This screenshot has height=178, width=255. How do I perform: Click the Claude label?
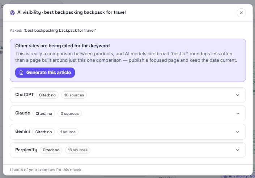pyautogui.click(x=22, y=113)
